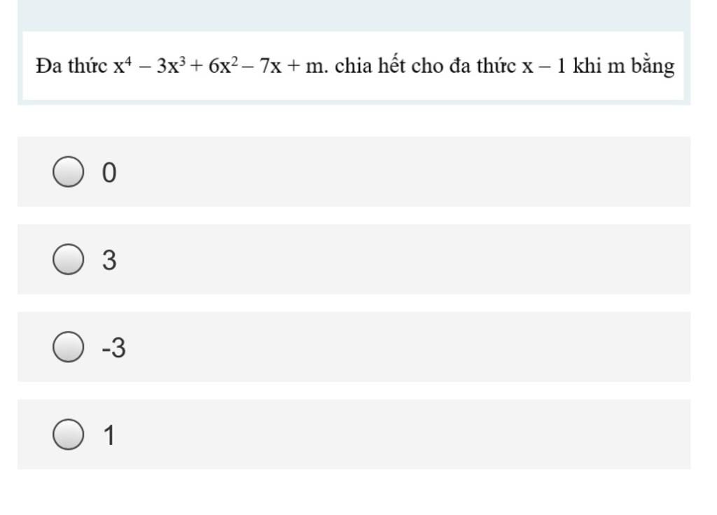Click the light blue header band above question
This screenshot has width=717, height=515.
click(354, 15)
